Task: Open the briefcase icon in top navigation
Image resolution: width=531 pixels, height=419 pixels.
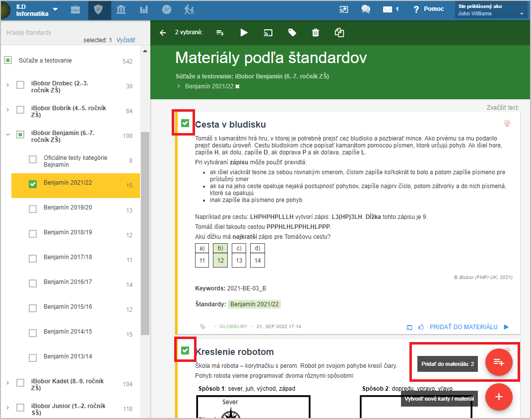Action: coord(75,10)
